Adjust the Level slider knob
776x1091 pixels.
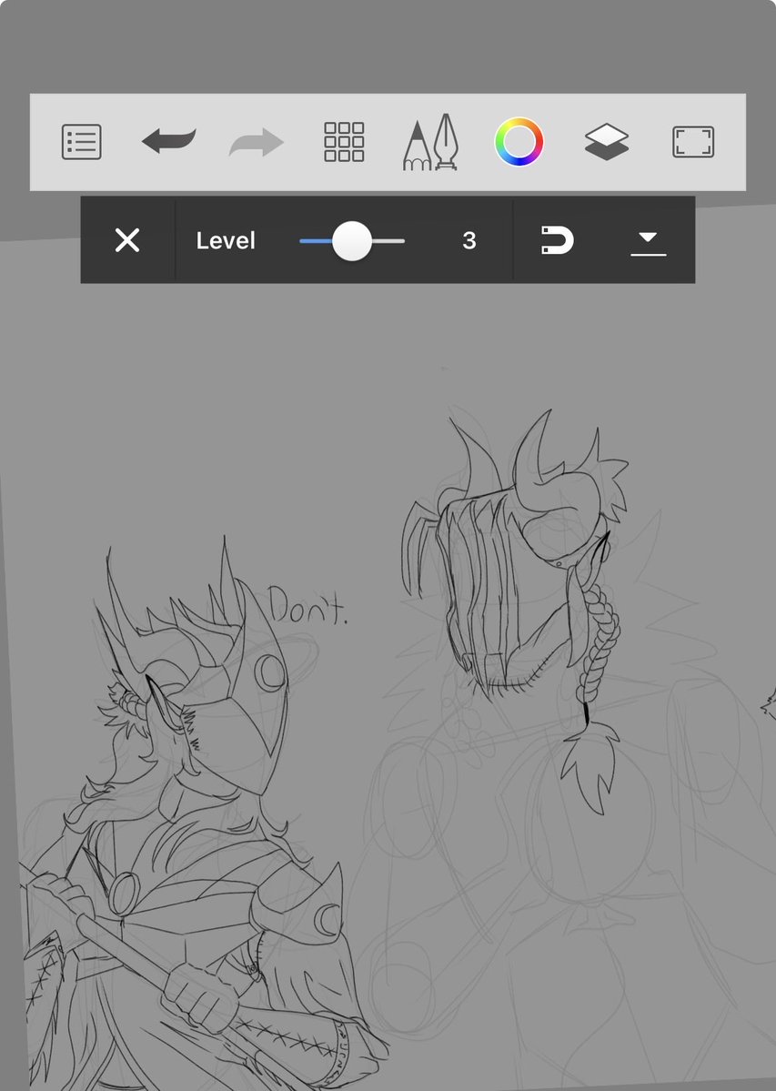click(x=352, y=241)
